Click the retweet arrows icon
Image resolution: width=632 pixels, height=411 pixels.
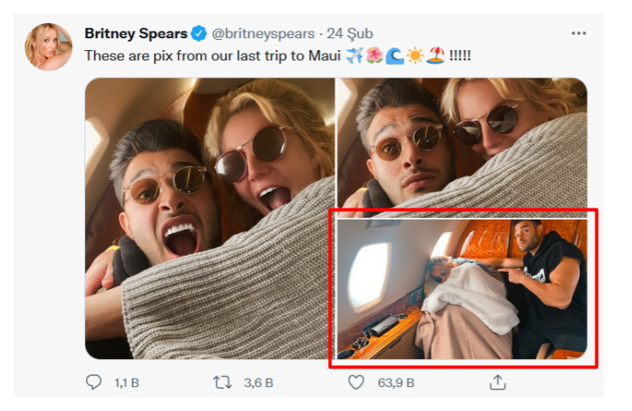coord(222,383)
